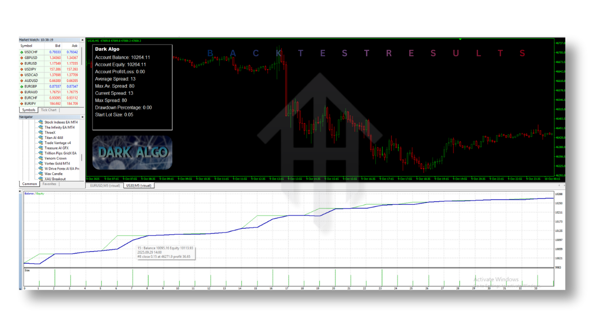Viewport: 590px width, 332px height.
Task: Click the USDCHF symbol arrow icon
Action: click(22, 52)
